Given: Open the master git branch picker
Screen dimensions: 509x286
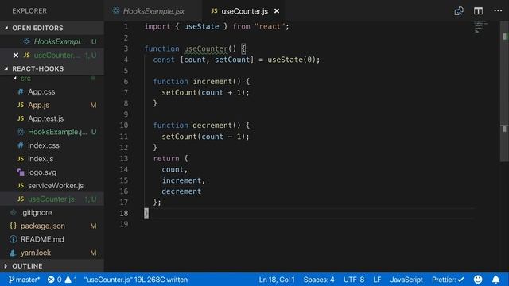Looking at the screenshot, I should point(24,280).
